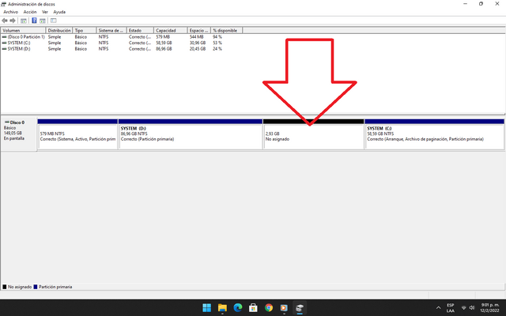Open Microsoft Store from the taskbar
Image resolution: width=506 pixels, height=316 pixels.
pyautogui.click(x=253, y=307)
